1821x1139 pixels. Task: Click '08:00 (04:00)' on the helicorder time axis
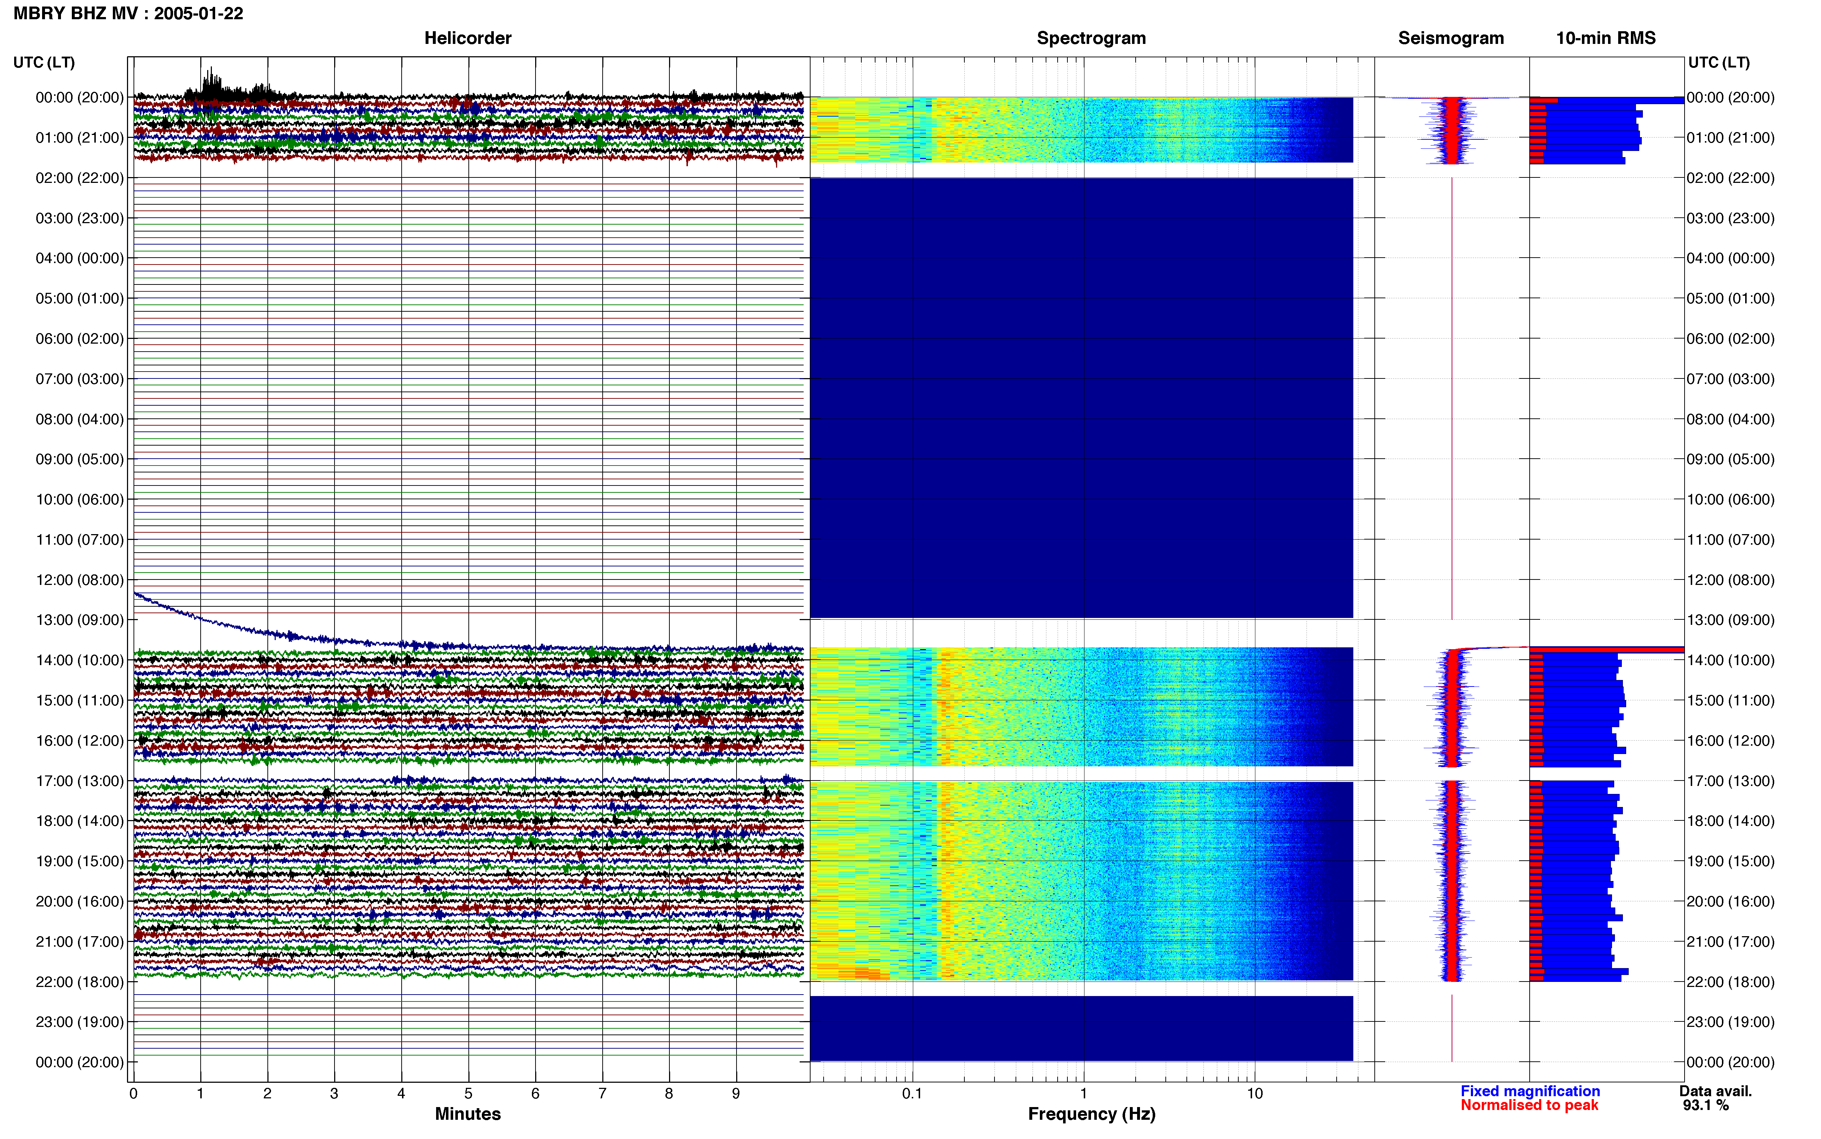(80, 419)
